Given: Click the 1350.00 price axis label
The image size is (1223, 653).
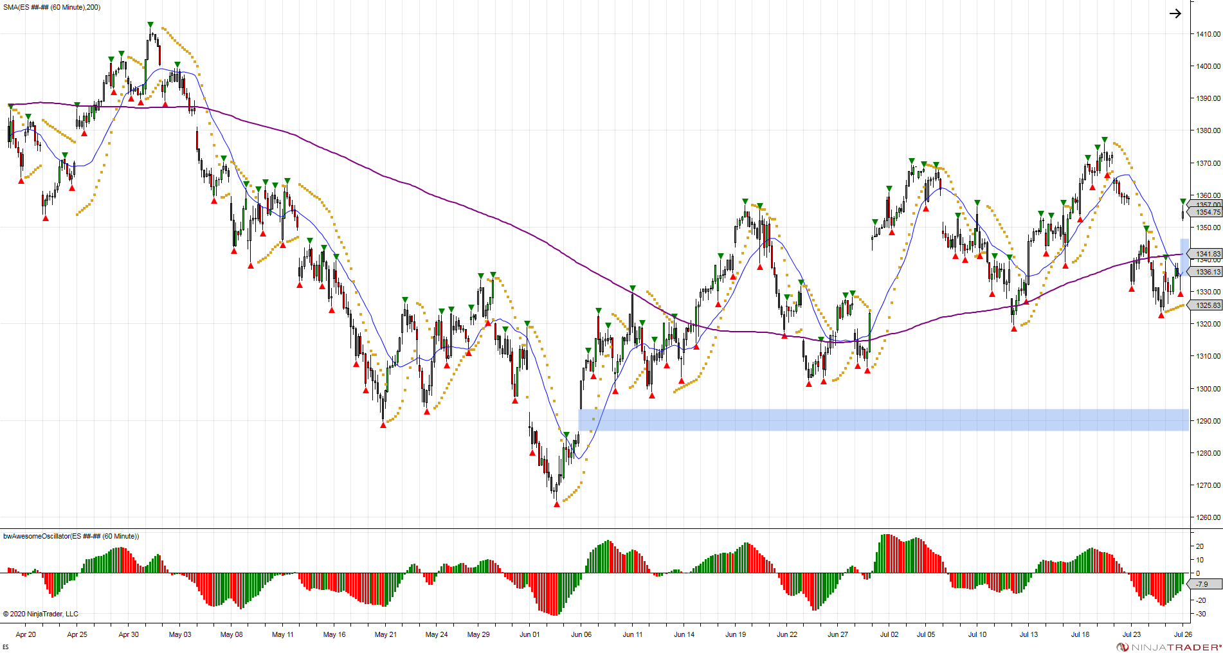Looking at the screenshot, I should click(1208, 228).
